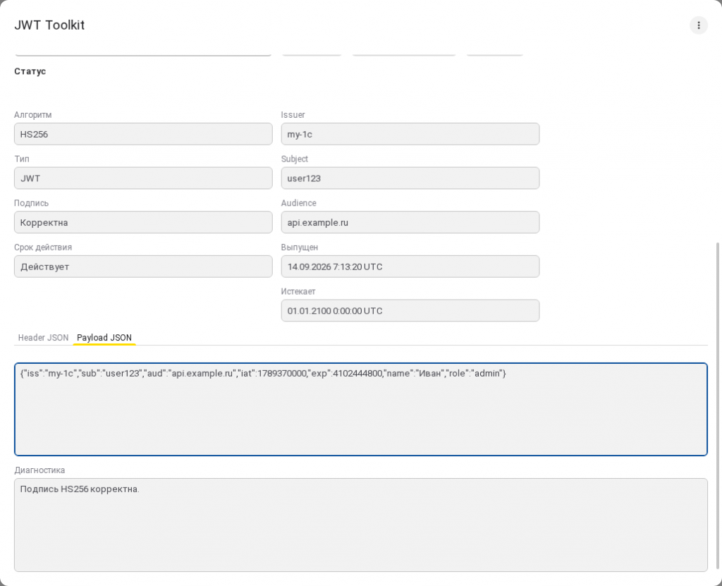
Task: Click the Срок действия field showing Действует
Action: click(x=143, y=267)
